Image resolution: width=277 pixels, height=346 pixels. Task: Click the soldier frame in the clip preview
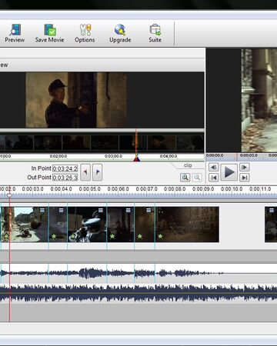76,100
